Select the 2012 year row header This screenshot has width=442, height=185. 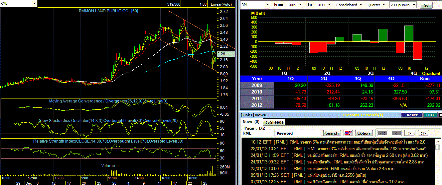257,105
